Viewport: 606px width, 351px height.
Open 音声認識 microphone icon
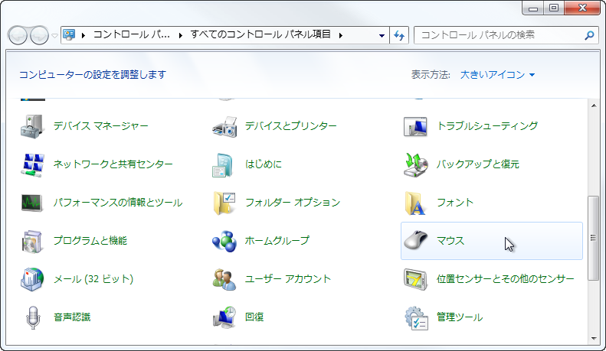(x=33, y=317)
